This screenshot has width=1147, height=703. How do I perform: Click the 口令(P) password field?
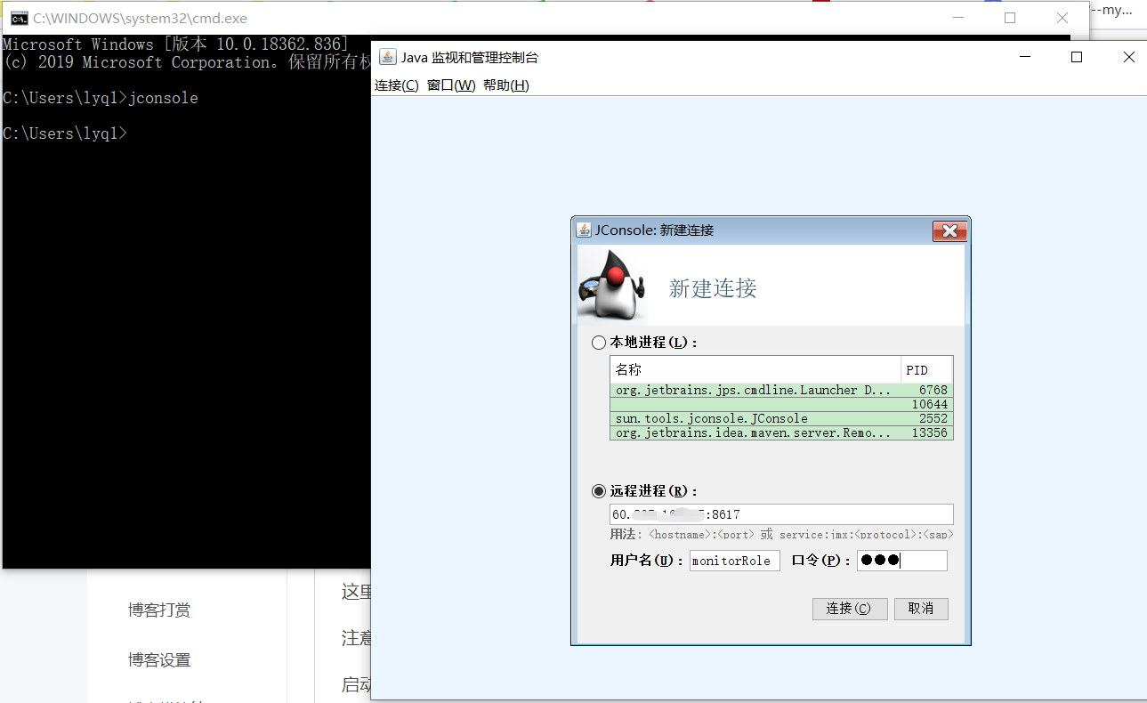click(901, 561)
